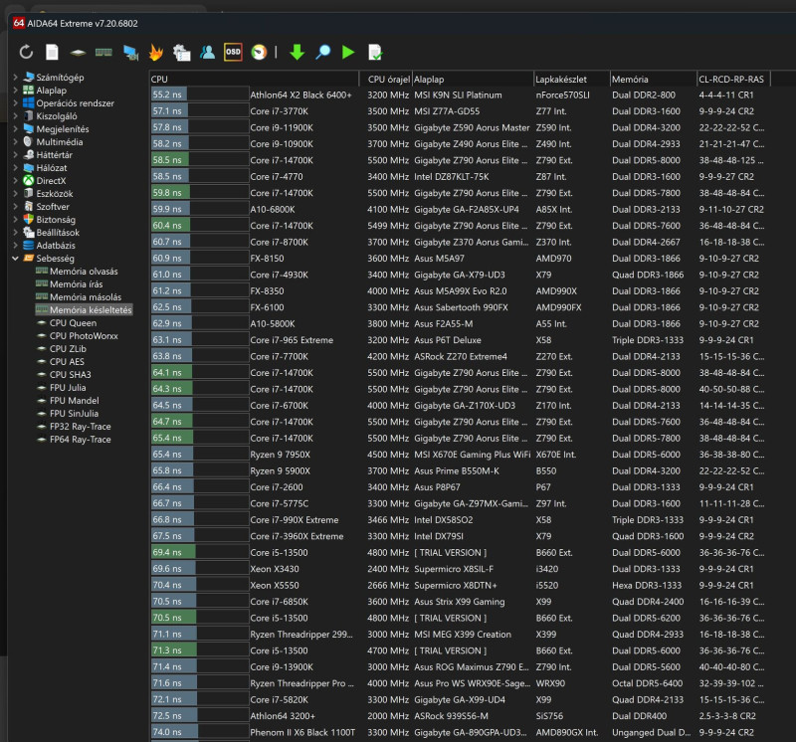Expand the Kiszolgáló tree node
796x742 pixels.
tap(15, 116)
